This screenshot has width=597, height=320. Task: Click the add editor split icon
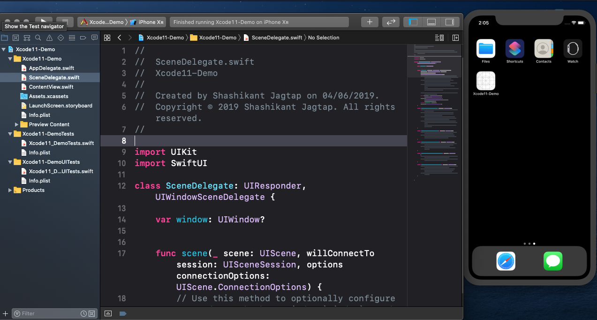pyautogui.click(x=455, y=38)
